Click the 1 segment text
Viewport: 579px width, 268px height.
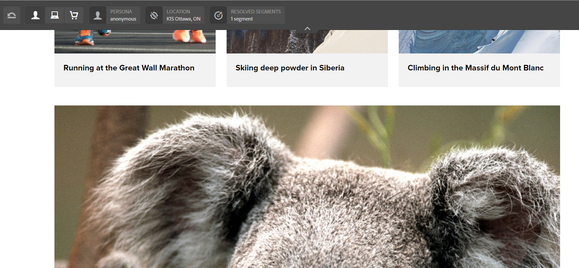pos(242,19)
